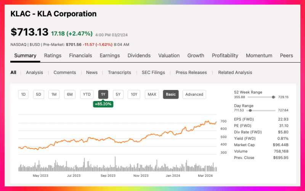Open the Summary tab
The width and height of the screenshot is (305, 191).
[x=25, y=56]
